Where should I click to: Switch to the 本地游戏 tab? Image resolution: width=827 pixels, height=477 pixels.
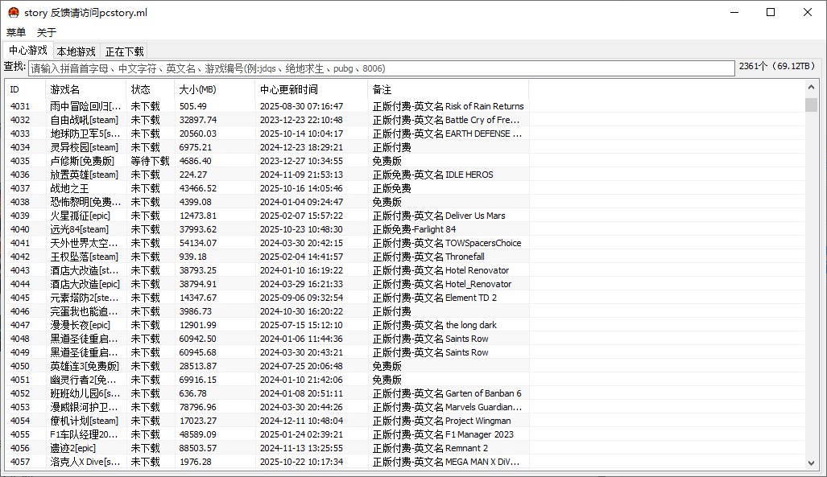pos(76,50)
